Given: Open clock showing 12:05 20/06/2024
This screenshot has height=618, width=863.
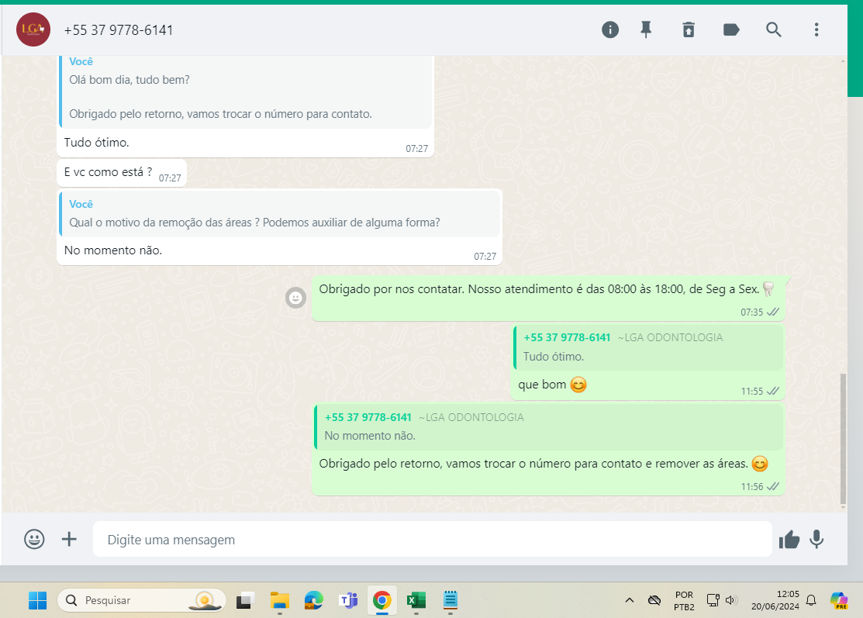Looking at the screenshot, I should click(x=775, y=600).
